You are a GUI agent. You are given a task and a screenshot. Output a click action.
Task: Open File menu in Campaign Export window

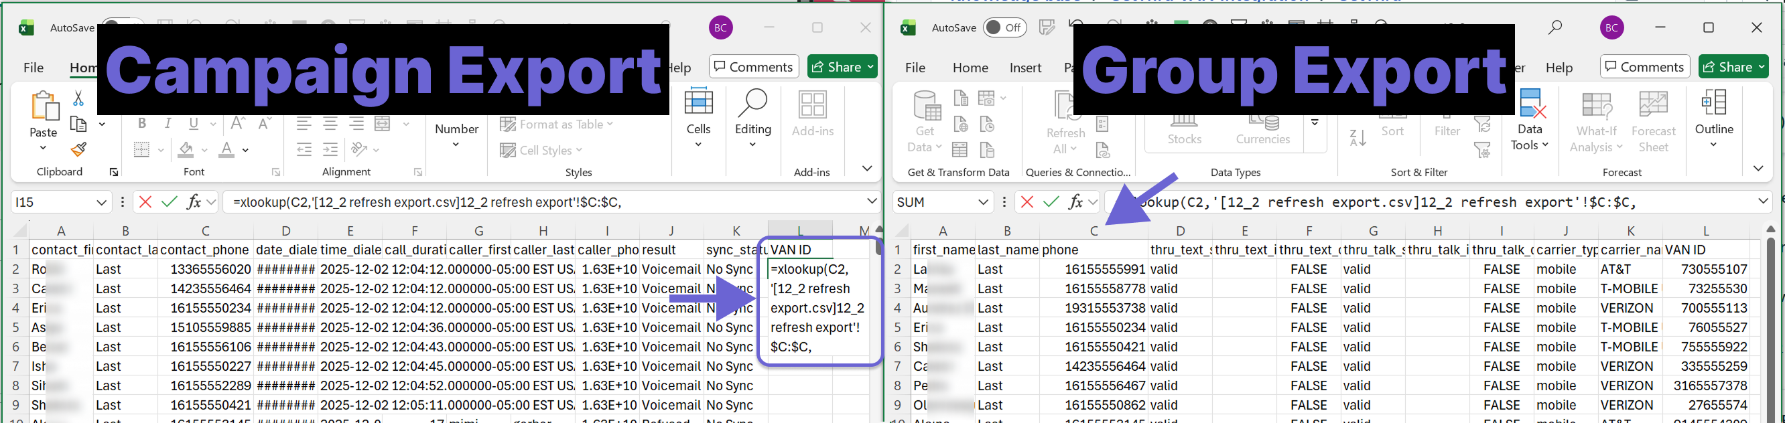pyautogui.click(x=34, y=67)
